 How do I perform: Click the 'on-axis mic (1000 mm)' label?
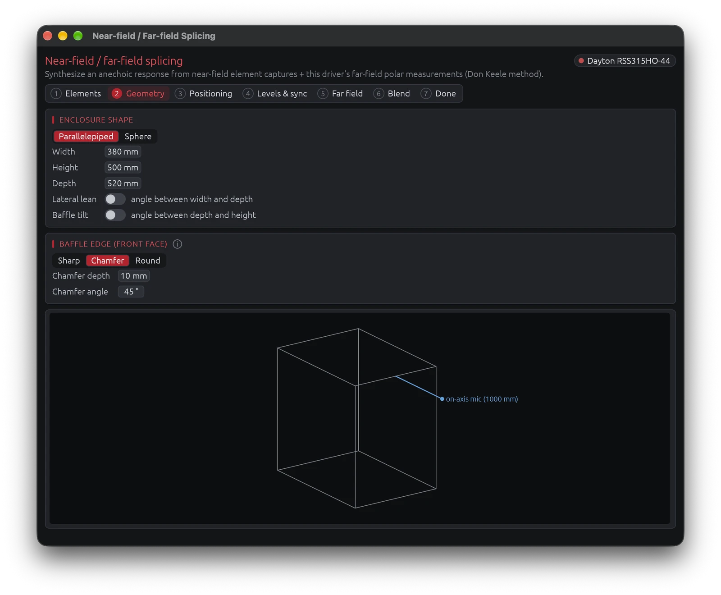(x=482, y=399)
